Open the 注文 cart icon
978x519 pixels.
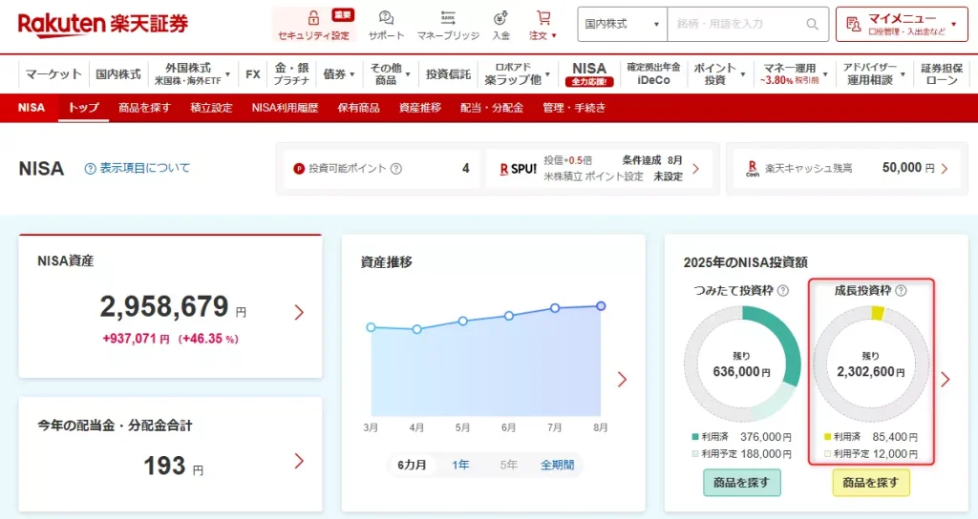(543, 17)
